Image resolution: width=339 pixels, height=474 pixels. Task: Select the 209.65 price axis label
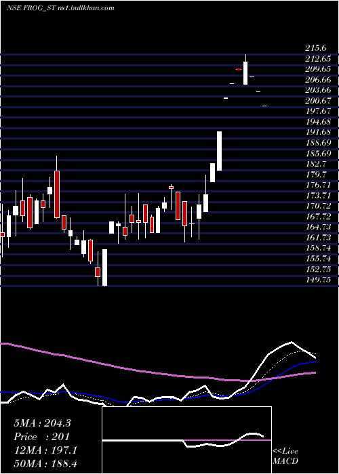click(x=318, y=69)
